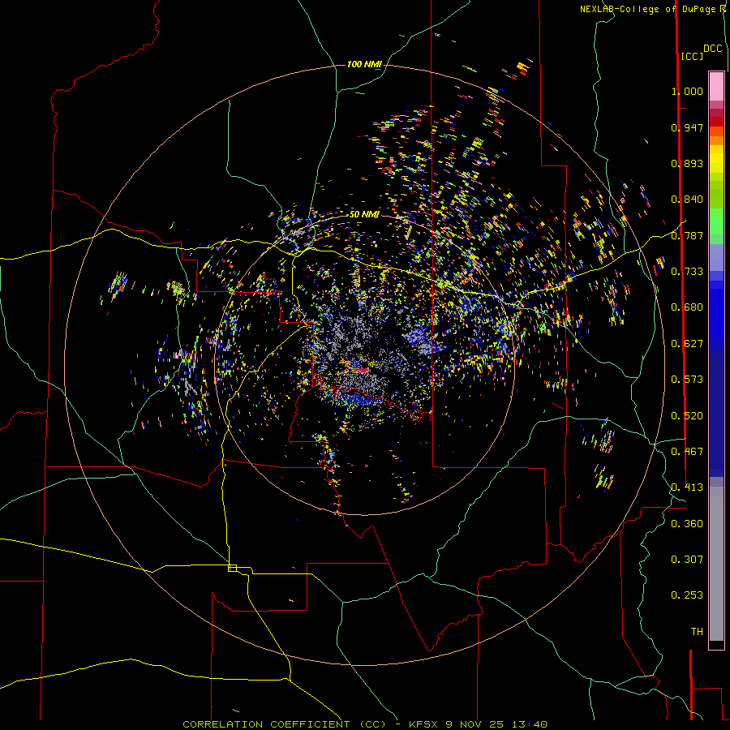
Task: Pick the pink swatch at top of color bar
Action: tap(716, 86)
